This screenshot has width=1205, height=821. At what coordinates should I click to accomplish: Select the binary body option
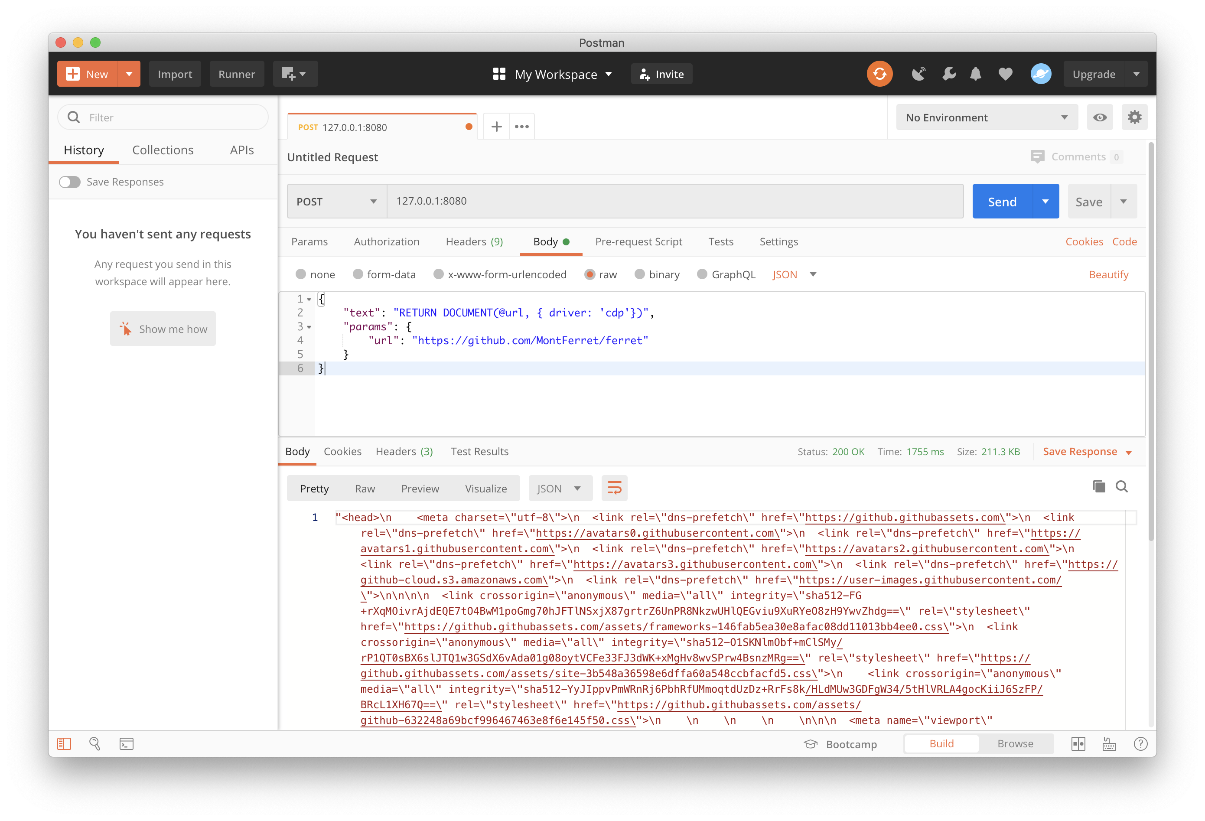pyautogui.click(x=640, y=274)
